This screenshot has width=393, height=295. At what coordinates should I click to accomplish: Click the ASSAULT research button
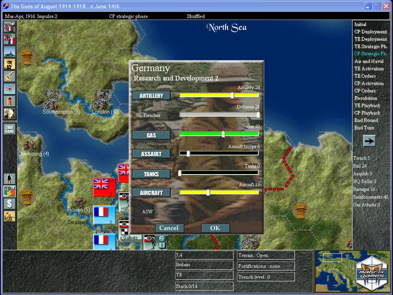tap(151, 154)
